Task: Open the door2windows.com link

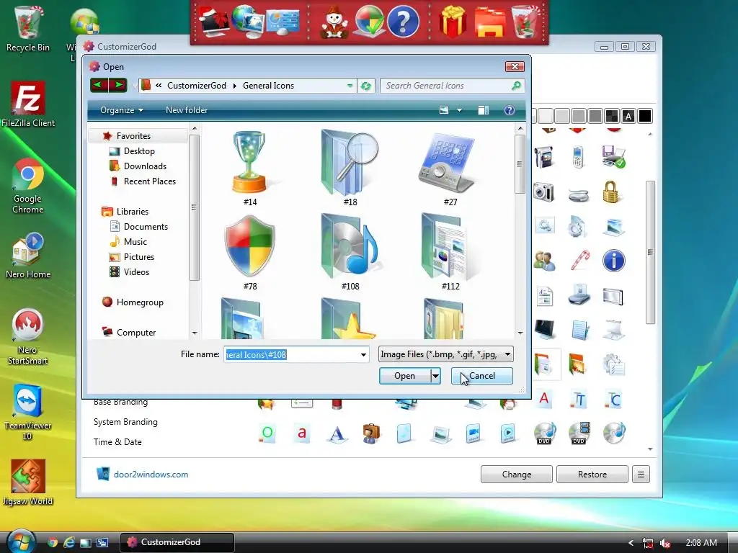Action: point(151,475)
